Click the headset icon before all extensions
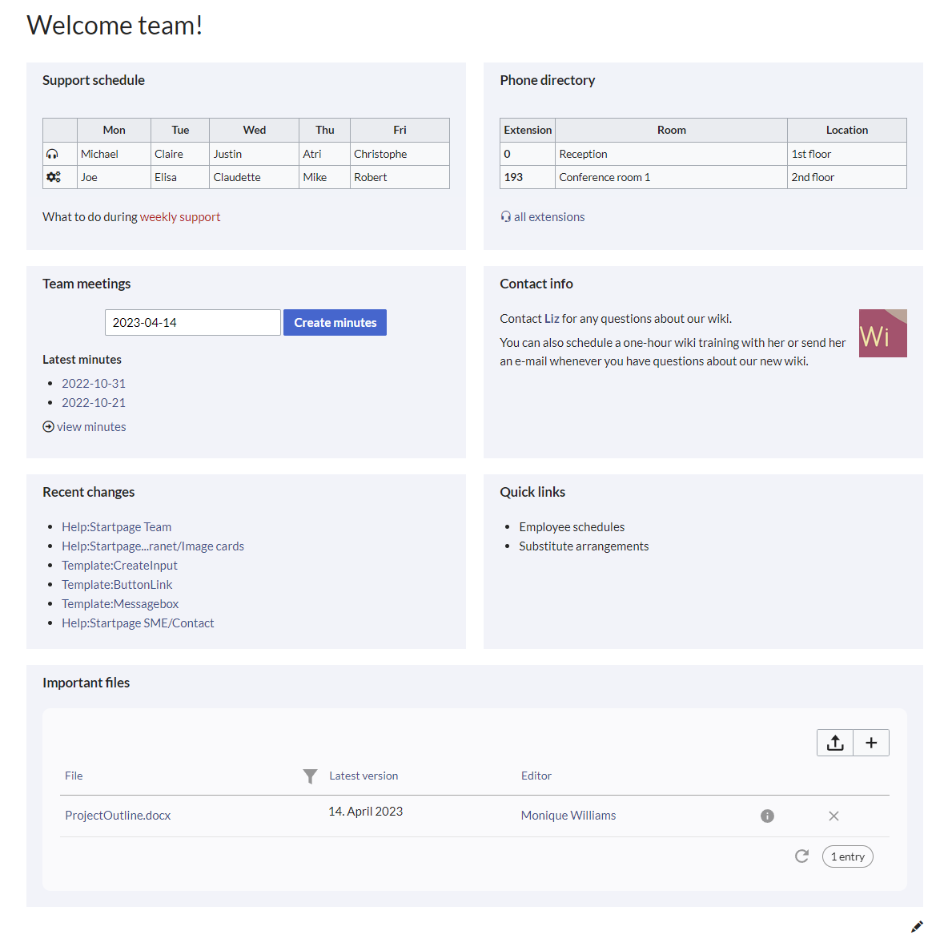This screenshot has width=952, height=947. click(506, 217)
